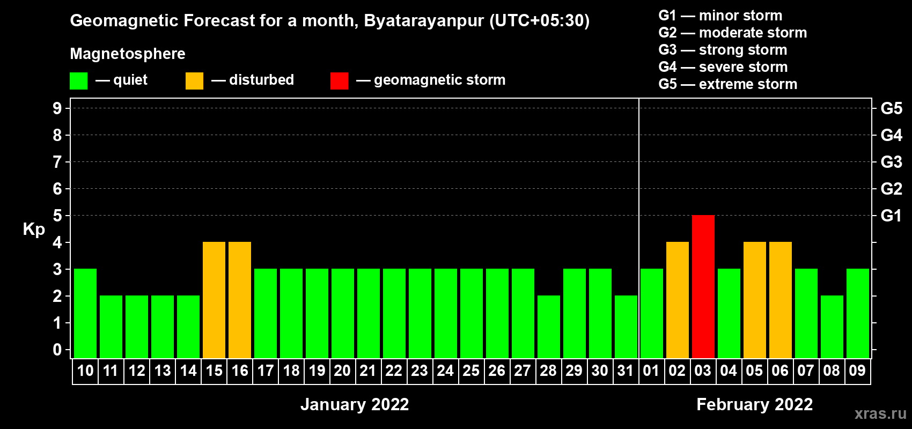Click the date label 12
This screenshot has height=429, width=912.
pyautogui.click(x=137, y=371)
